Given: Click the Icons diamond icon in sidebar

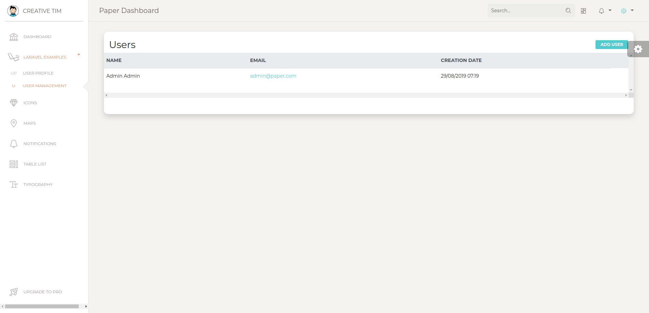Looking at the screenshot, I should coord(14,103).
